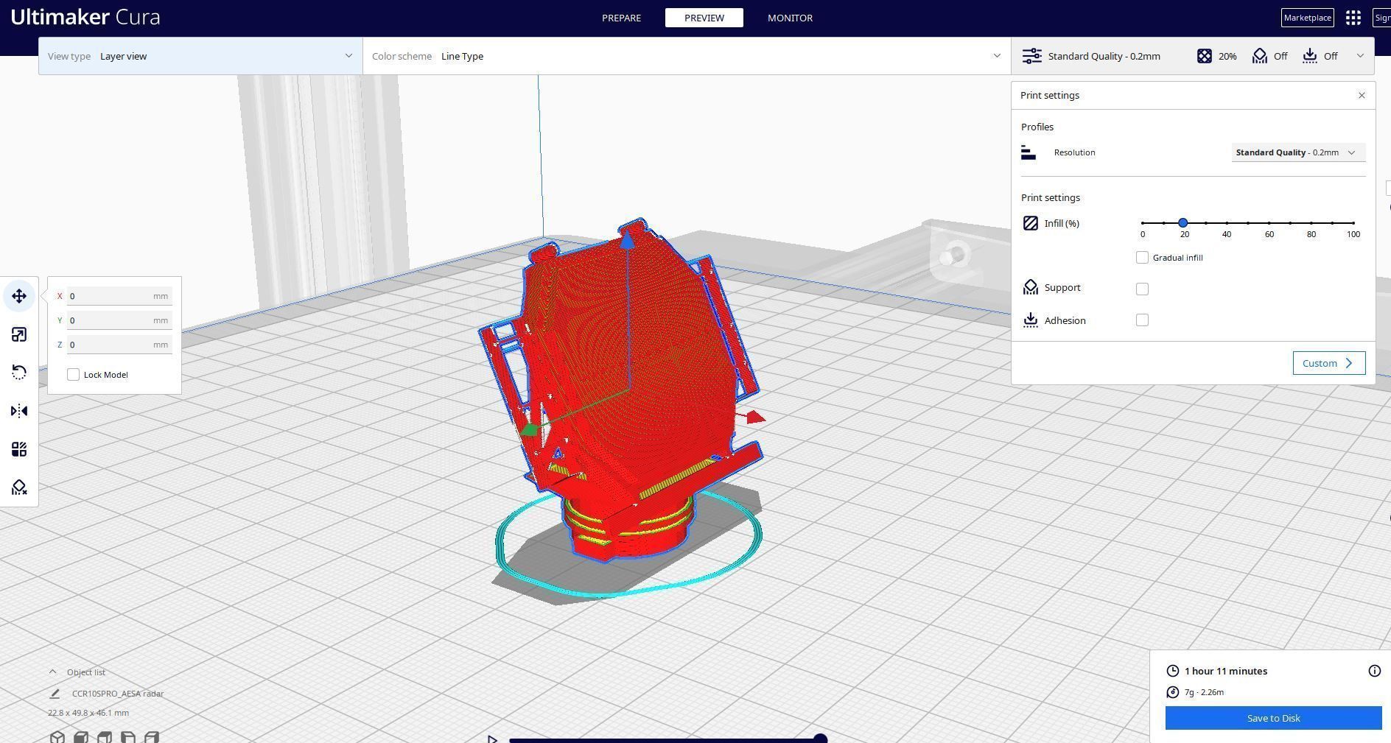Open the View type dropdown

point(200,56)
